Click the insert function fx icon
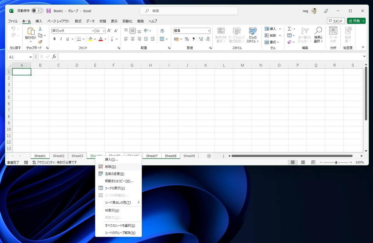 [54, 57]
